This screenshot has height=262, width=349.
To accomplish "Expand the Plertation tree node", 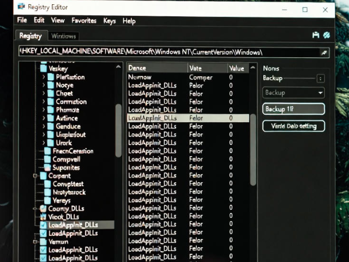I will (44, 77).
